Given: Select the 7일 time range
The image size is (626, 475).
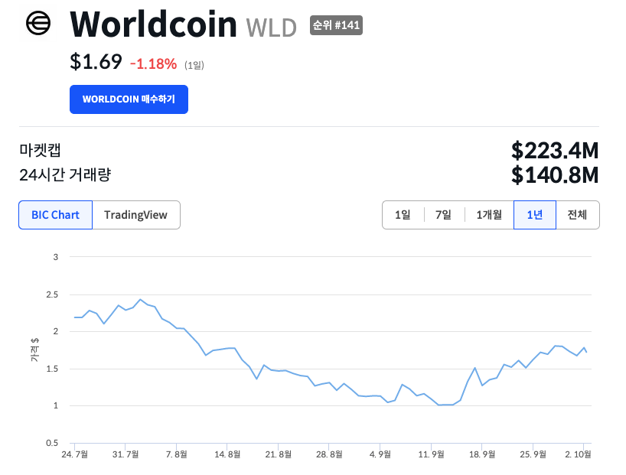Looking at the screenshot, I should pyautogui.click(x=443, y=215).
